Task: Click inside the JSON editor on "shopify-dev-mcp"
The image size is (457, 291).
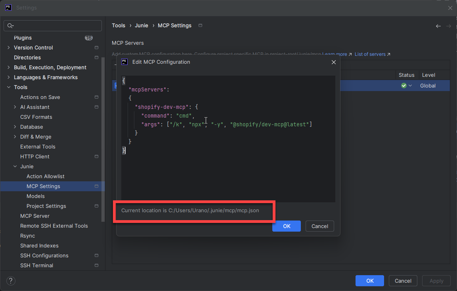Action: tap(162, 107)
